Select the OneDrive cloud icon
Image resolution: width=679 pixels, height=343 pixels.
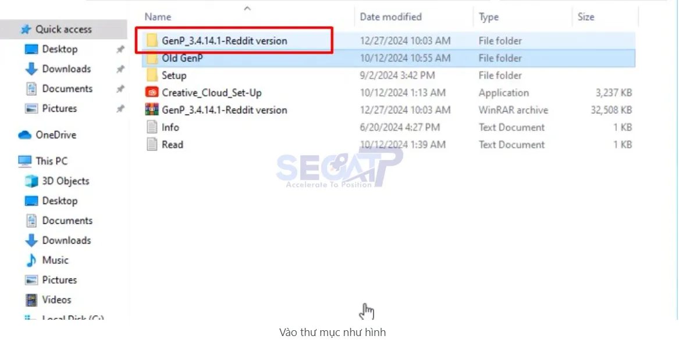(24, 135)
